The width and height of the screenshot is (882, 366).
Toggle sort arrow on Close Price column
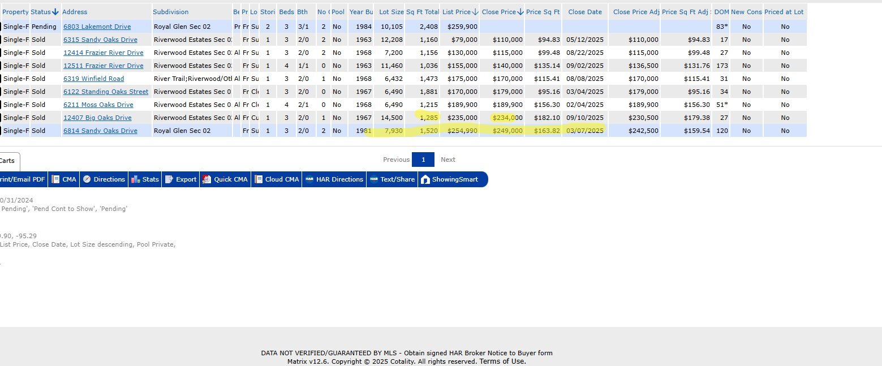pos(520,12)
